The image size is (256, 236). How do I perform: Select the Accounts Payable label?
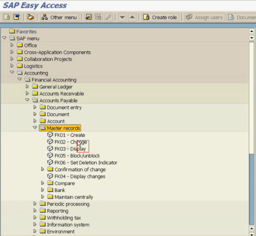pos(58,100)
